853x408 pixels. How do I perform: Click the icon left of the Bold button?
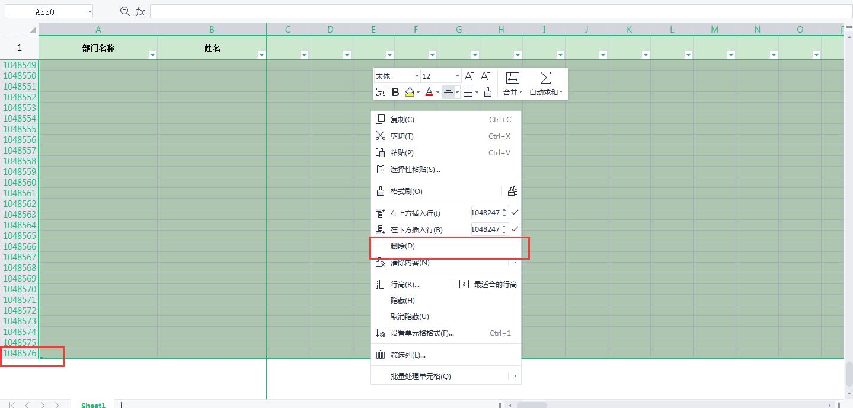click(381, 92)
